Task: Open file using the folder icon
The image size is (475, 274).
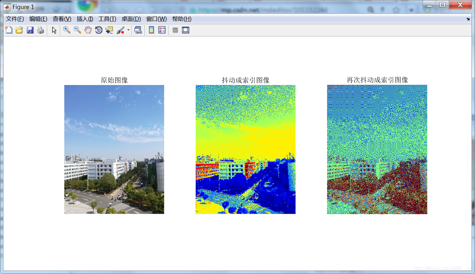Action: (x=19, y=30)
